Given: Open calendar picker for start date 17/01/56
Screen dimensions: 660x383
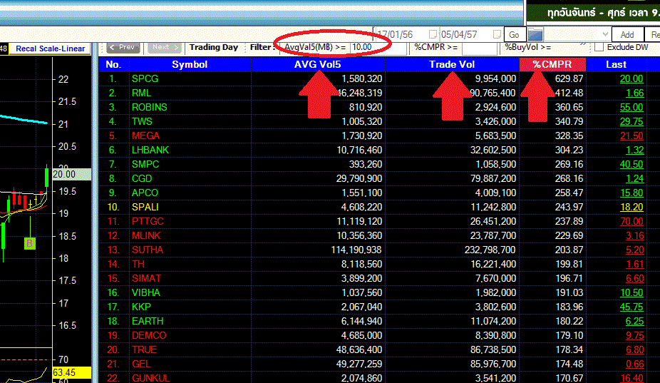Looking at the screenshot, I should (x=433, y=34).
